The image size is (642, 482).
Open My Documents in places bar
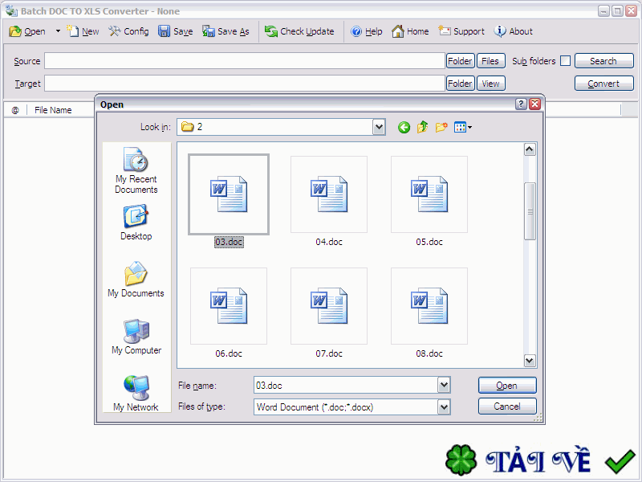click(136, 280)
